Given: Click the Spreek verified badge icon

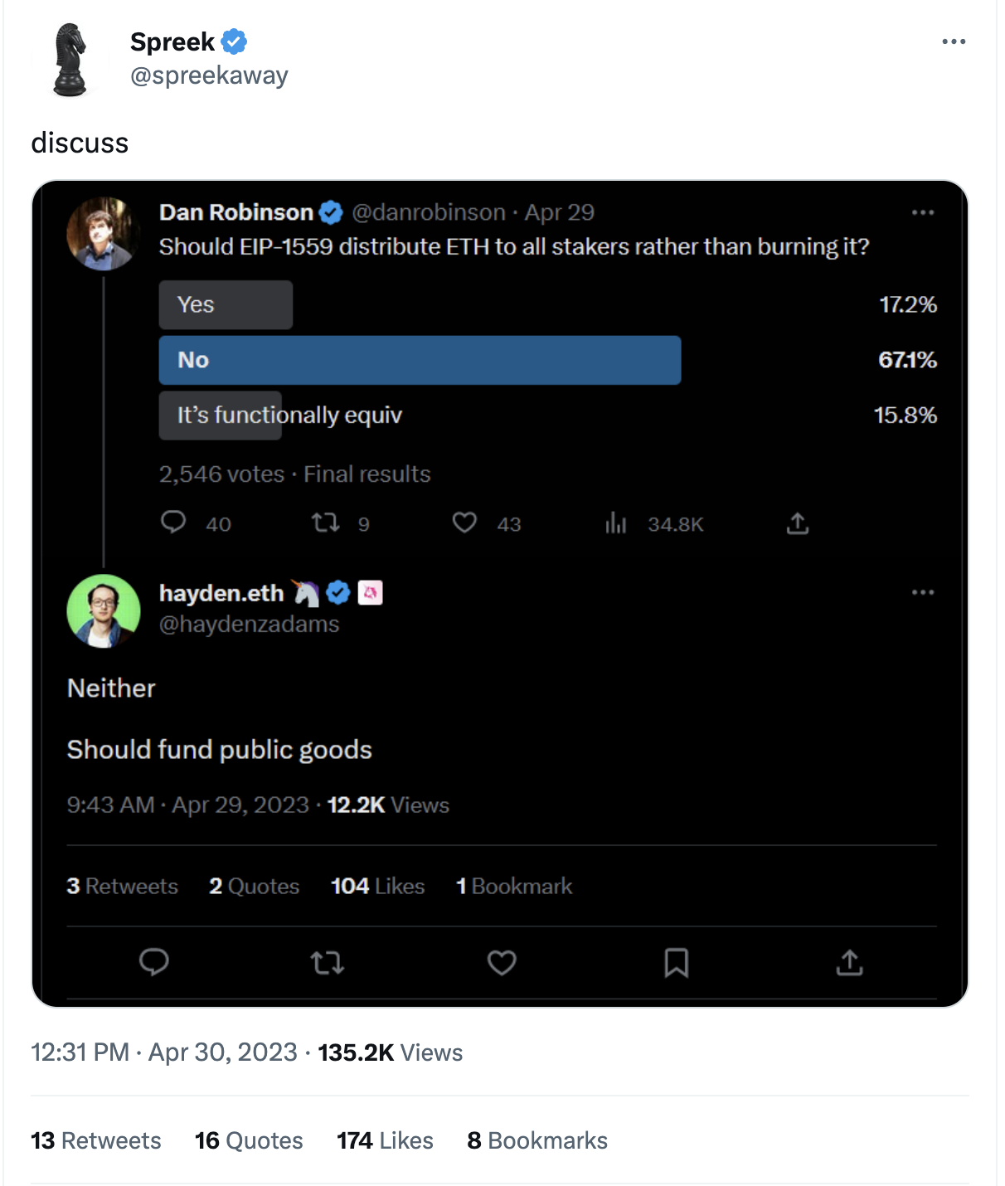Looking at the screenshot, I should pyautogui.click(x=235, y=41).
